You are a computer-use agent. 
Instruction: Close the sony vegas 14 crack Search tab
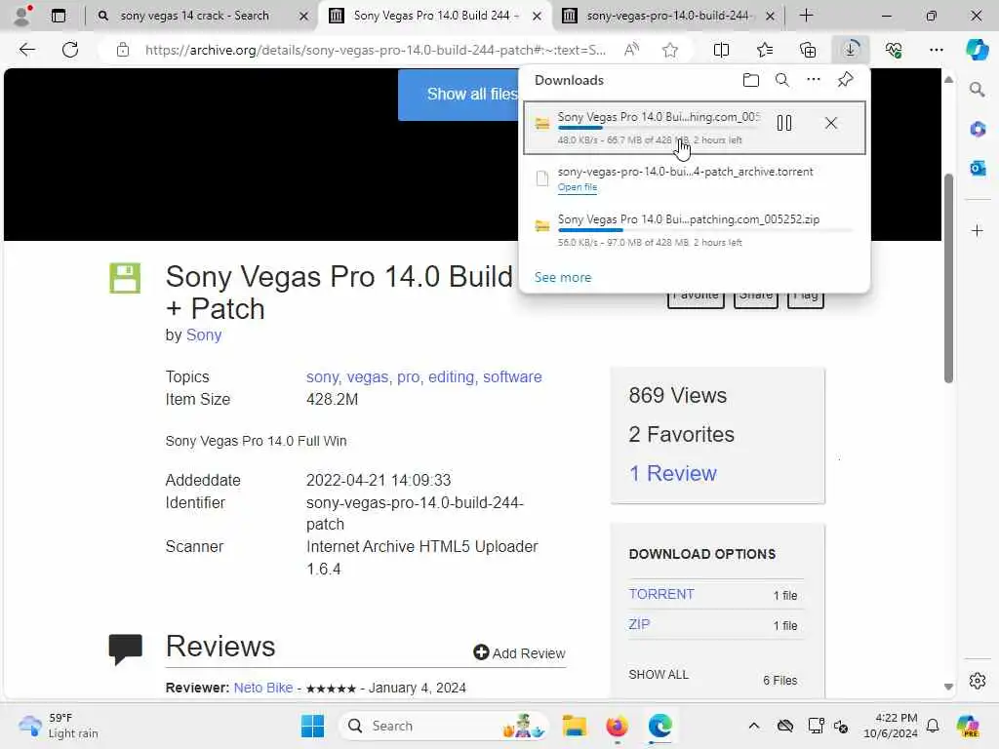tap(304, 16)
